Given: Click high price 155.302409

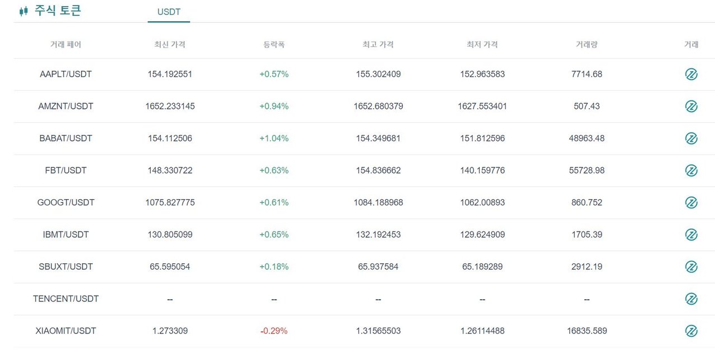Looking at the screenshot, I should point(378,74).
